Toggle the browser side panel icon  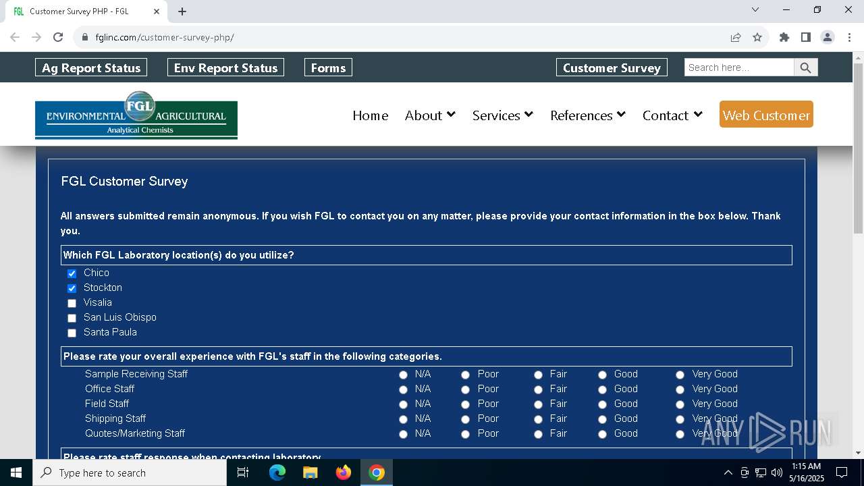pyautogui.click(x=805, y=37)
